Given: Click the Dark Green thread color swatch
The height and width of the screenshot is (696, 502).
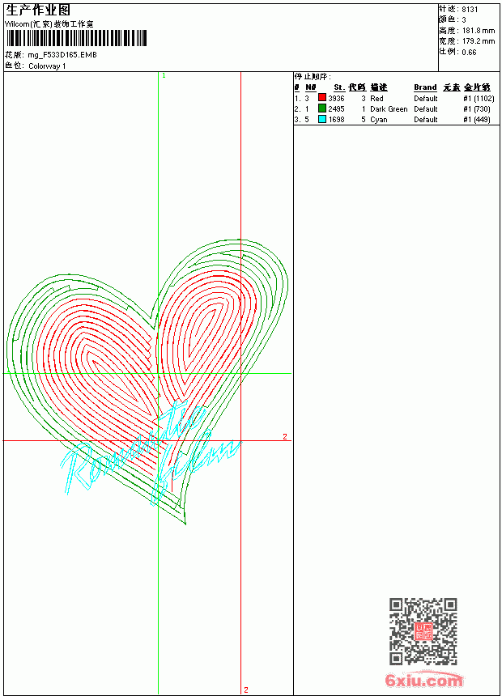Looking at the screenshot, I should point(322,108).
